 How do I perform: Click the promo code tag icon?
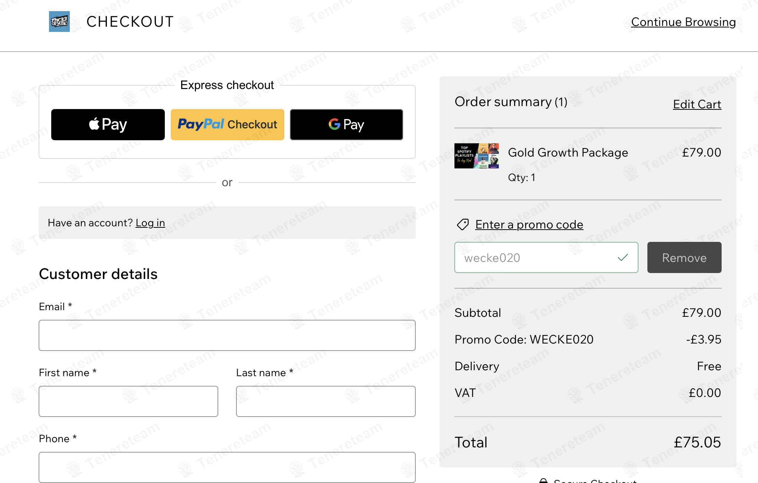coord(463,224)
